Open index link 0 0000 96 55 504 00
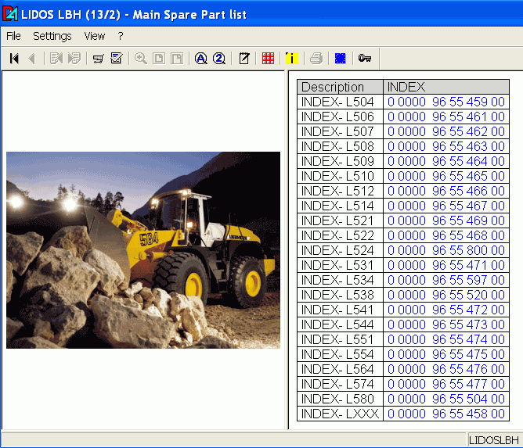 click(x=446, y=399)
